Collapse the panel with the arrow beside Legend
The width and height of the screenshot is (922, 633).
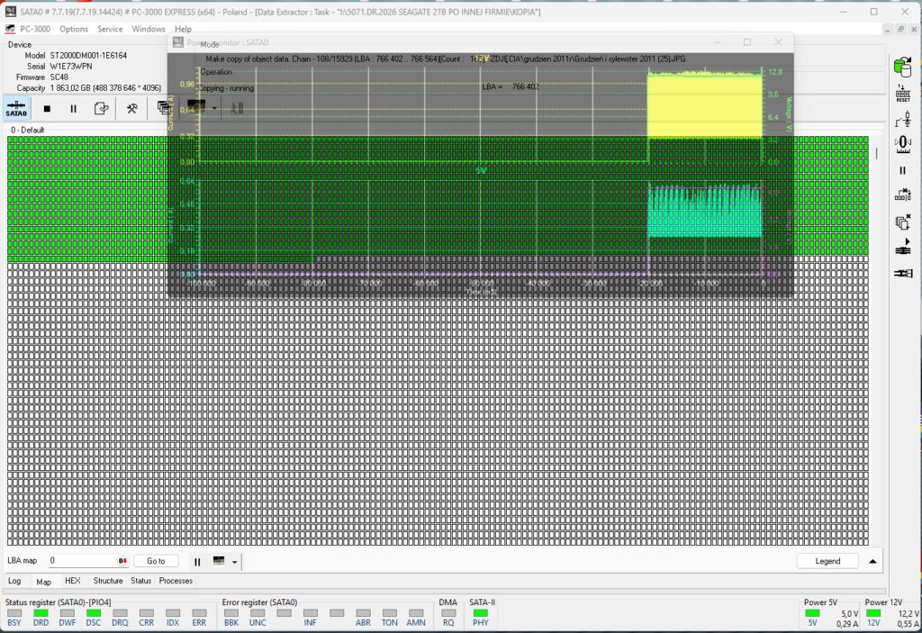[x=872, y=561]
